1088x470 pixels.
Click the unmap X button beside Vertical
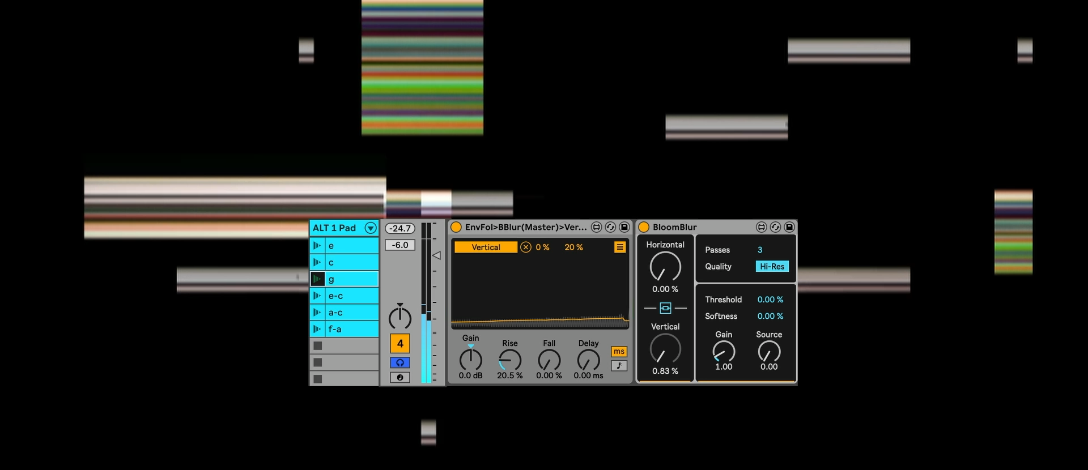(526, 247)
